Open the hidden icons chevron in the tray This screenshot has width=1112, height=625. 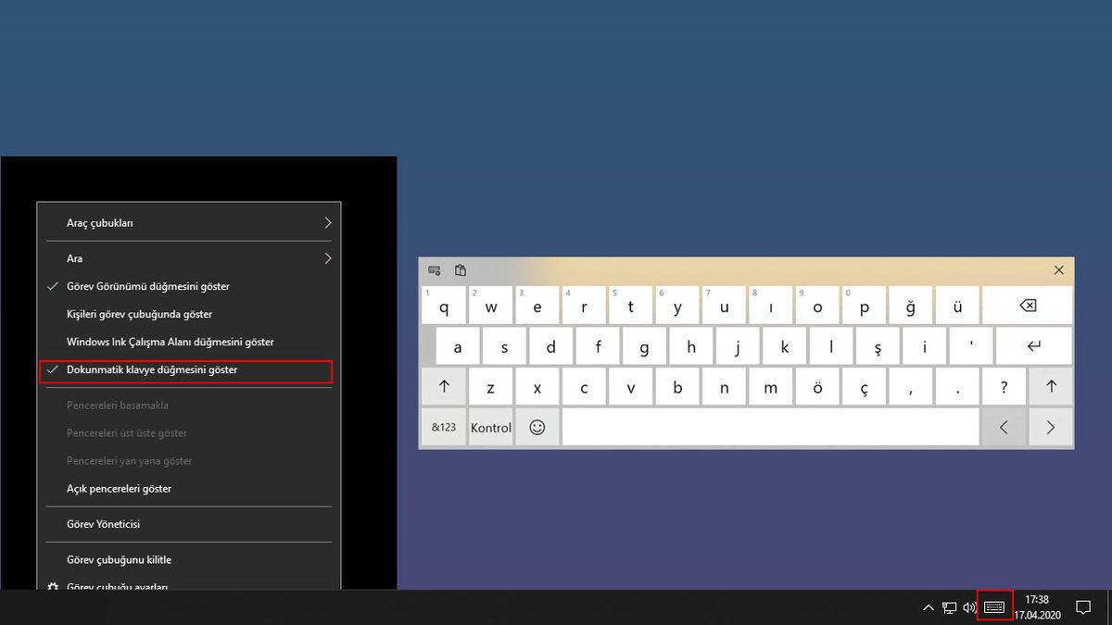pos(928,607)
